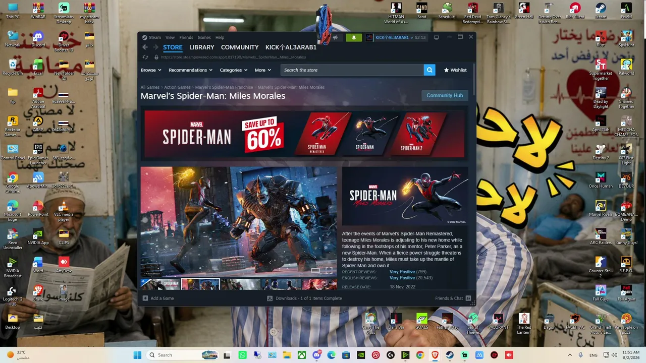Click the Steam logo in title bar
Screen dimensions: 646x363
coord(145,37)
